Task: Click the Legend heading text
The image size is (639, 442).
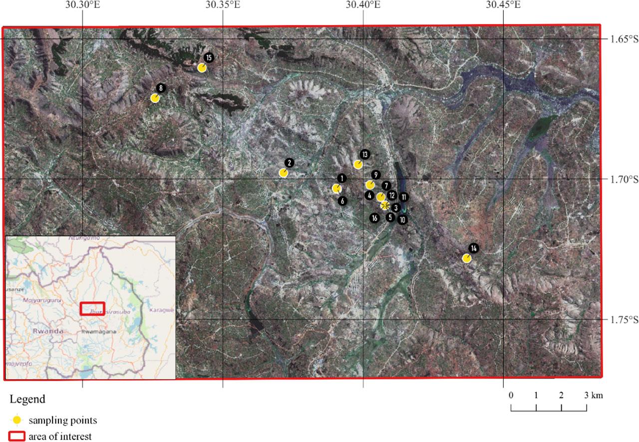Action: [27, 399]
